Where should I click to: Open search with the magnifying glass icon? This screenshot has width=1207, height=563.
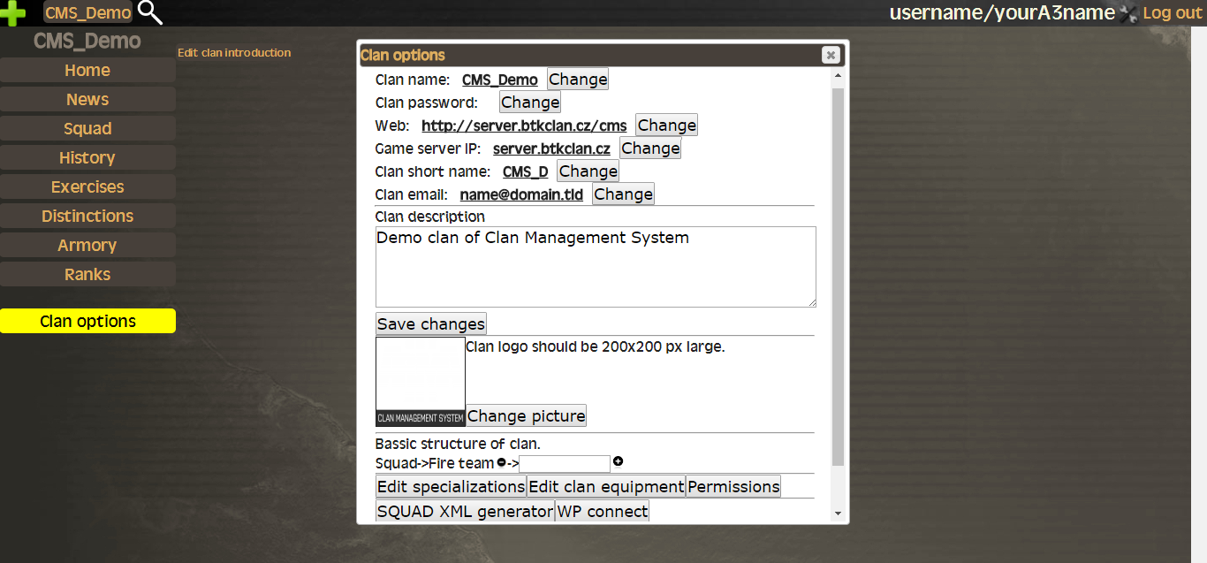click(x=150, y=12)
